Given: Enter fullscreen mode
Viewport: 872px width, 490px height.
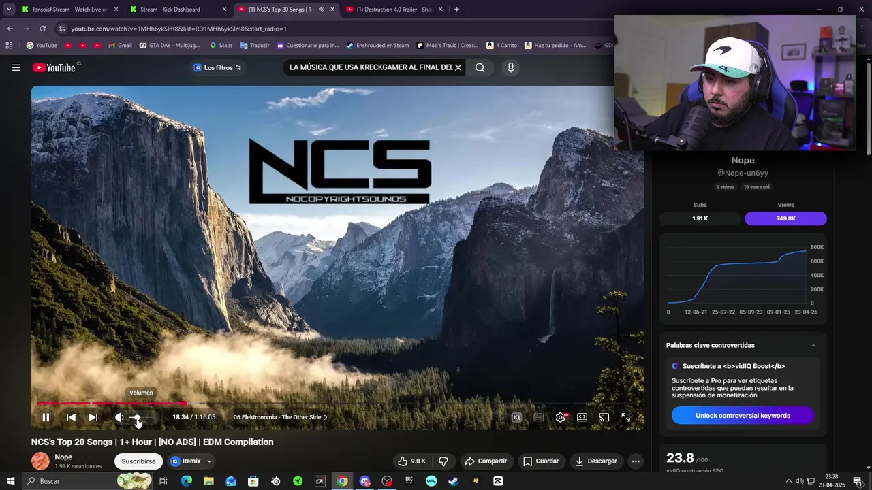Looking at the screenshot, I should click(x=625, y=417).
